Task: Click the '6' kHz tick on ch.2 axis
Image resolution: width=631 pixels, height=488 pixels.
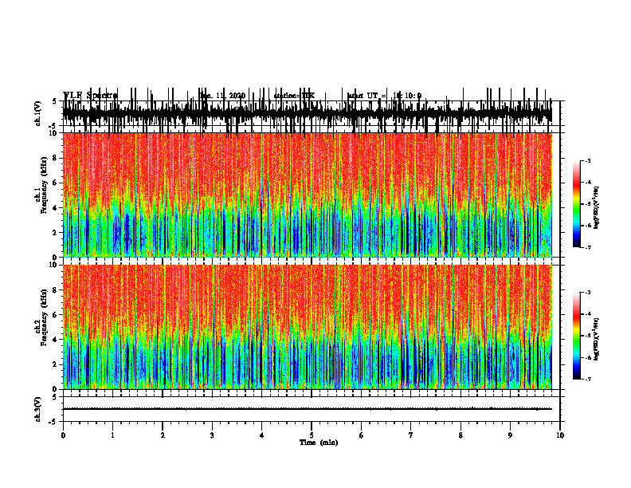Action: point(56,315)
